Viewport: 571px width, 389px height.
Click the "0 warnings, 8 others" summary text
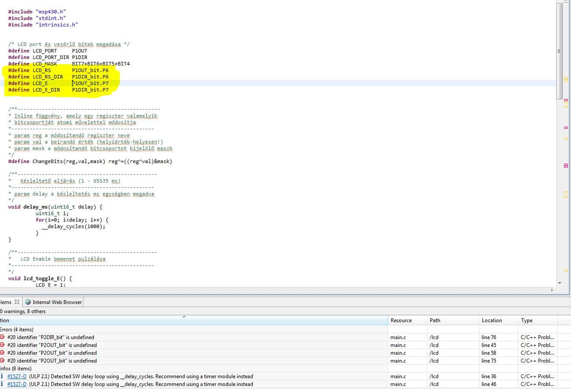(23, 311)
